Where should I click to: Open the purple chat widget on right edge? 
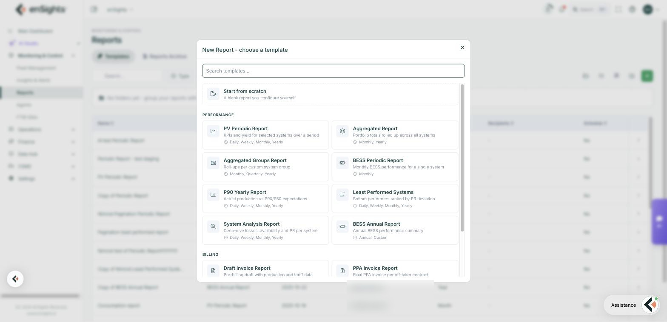coord(659,221)
